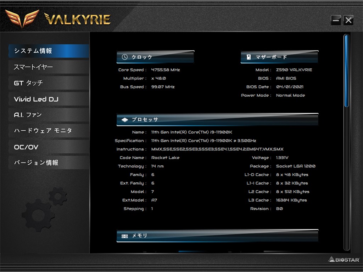The image size is (363, 272).
Task: Click the Code Name value Rocket Lake
Action: 165,158
